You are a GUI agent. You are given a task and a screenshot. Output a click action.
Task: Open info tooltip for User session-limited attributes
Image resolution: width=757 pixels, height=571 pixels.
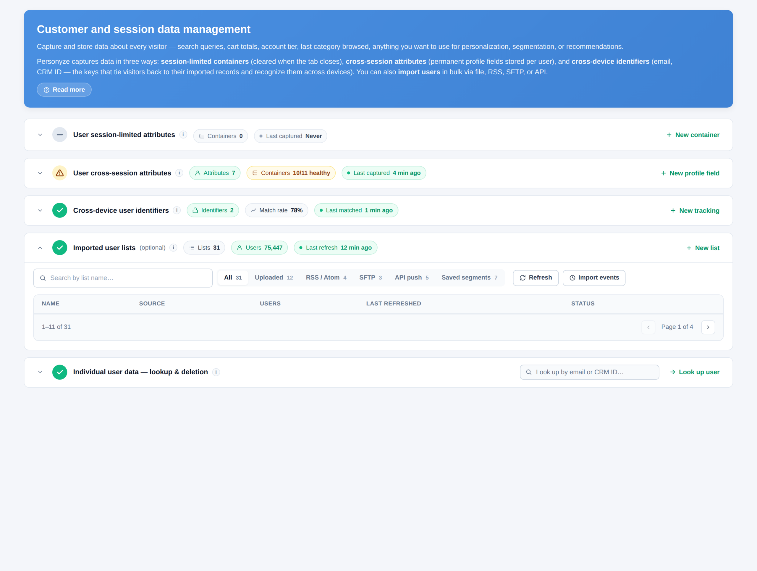(183, 135)
